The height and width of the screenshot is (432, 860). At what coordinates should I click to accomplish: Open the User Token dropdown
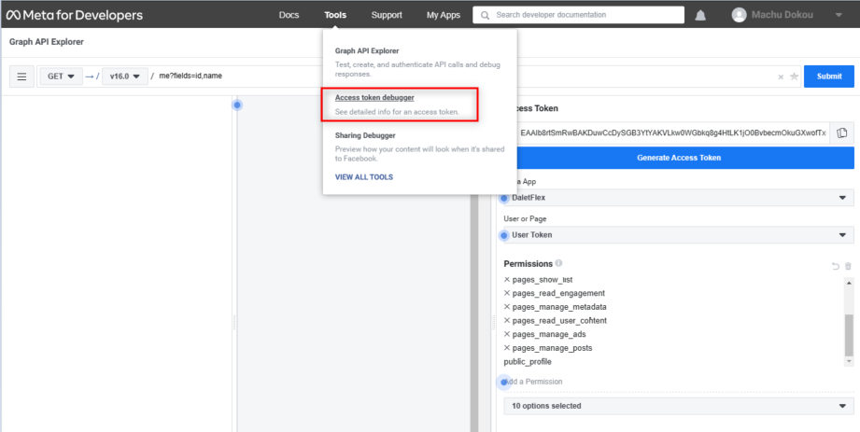point(679,235)
